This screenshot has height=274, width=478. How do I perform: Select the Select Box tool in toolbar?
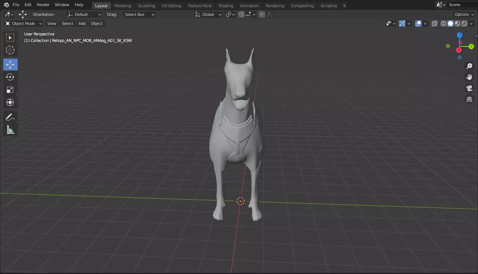(x=10, y=38)
